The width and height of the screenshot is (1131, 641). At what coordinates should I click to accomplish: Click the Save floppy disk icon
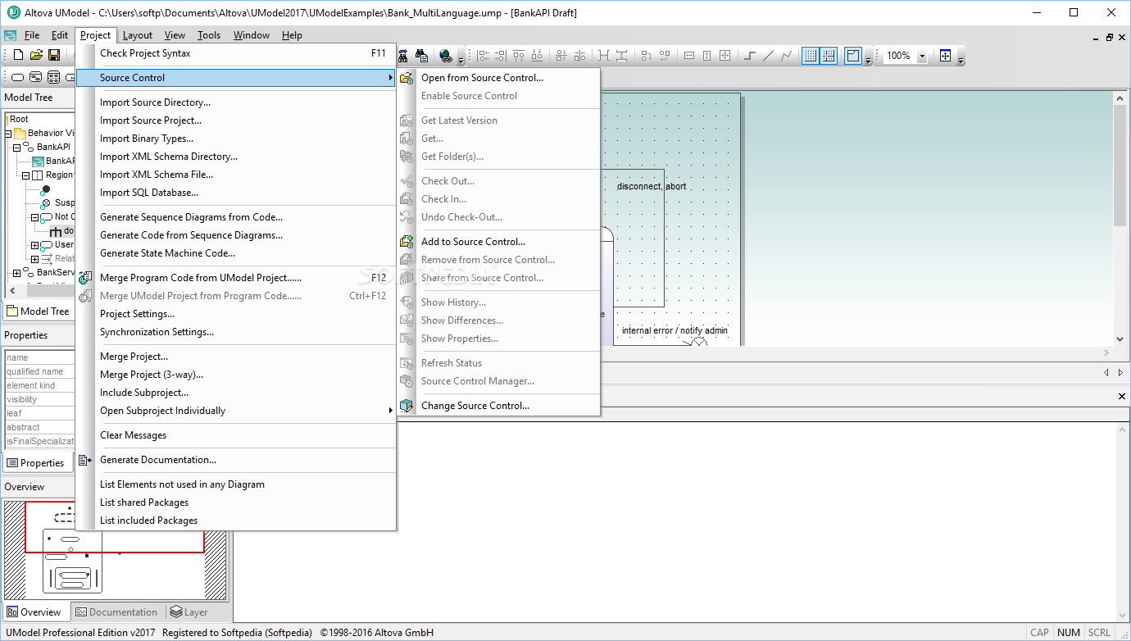(54, 56)
